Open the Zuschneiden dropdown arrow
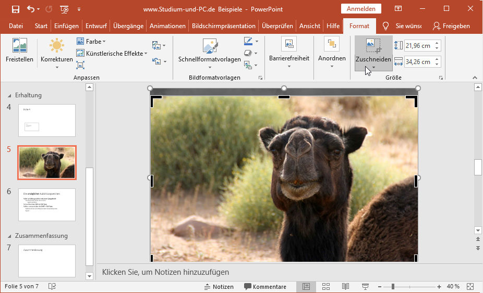 pyautogui.click(x=373, y=67)
